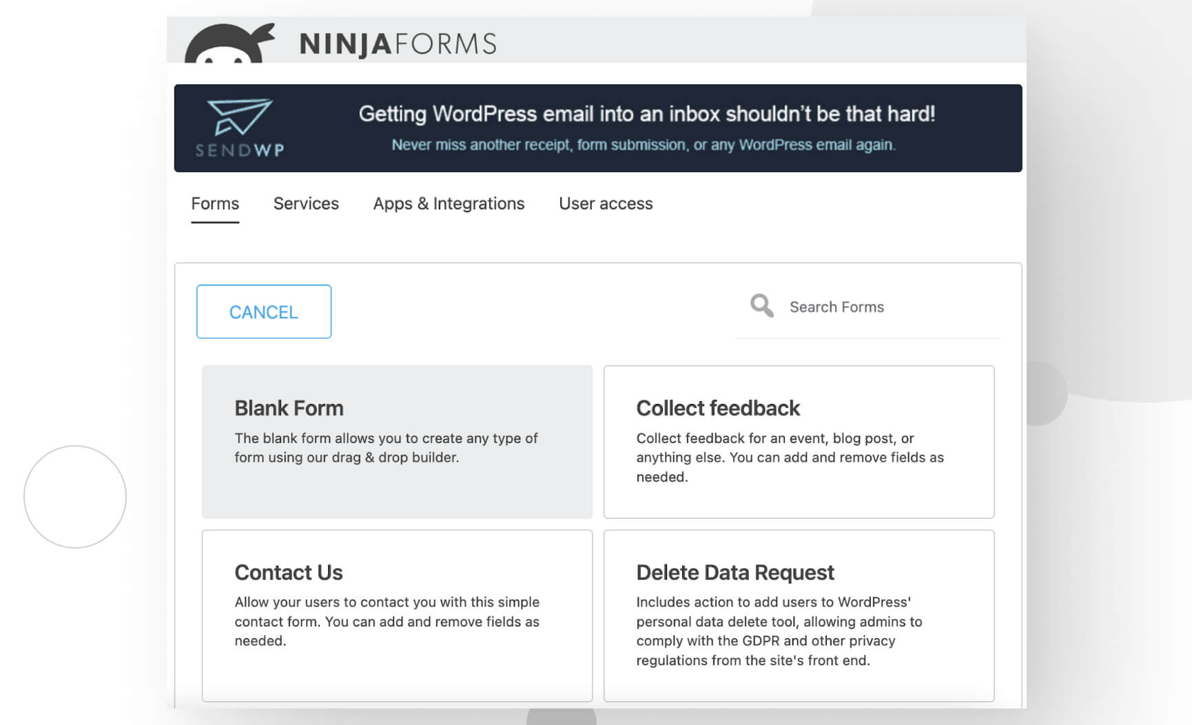Select the Blank Form template
The height and width of the screenshot is (725, 1192).
coord(397,442)
